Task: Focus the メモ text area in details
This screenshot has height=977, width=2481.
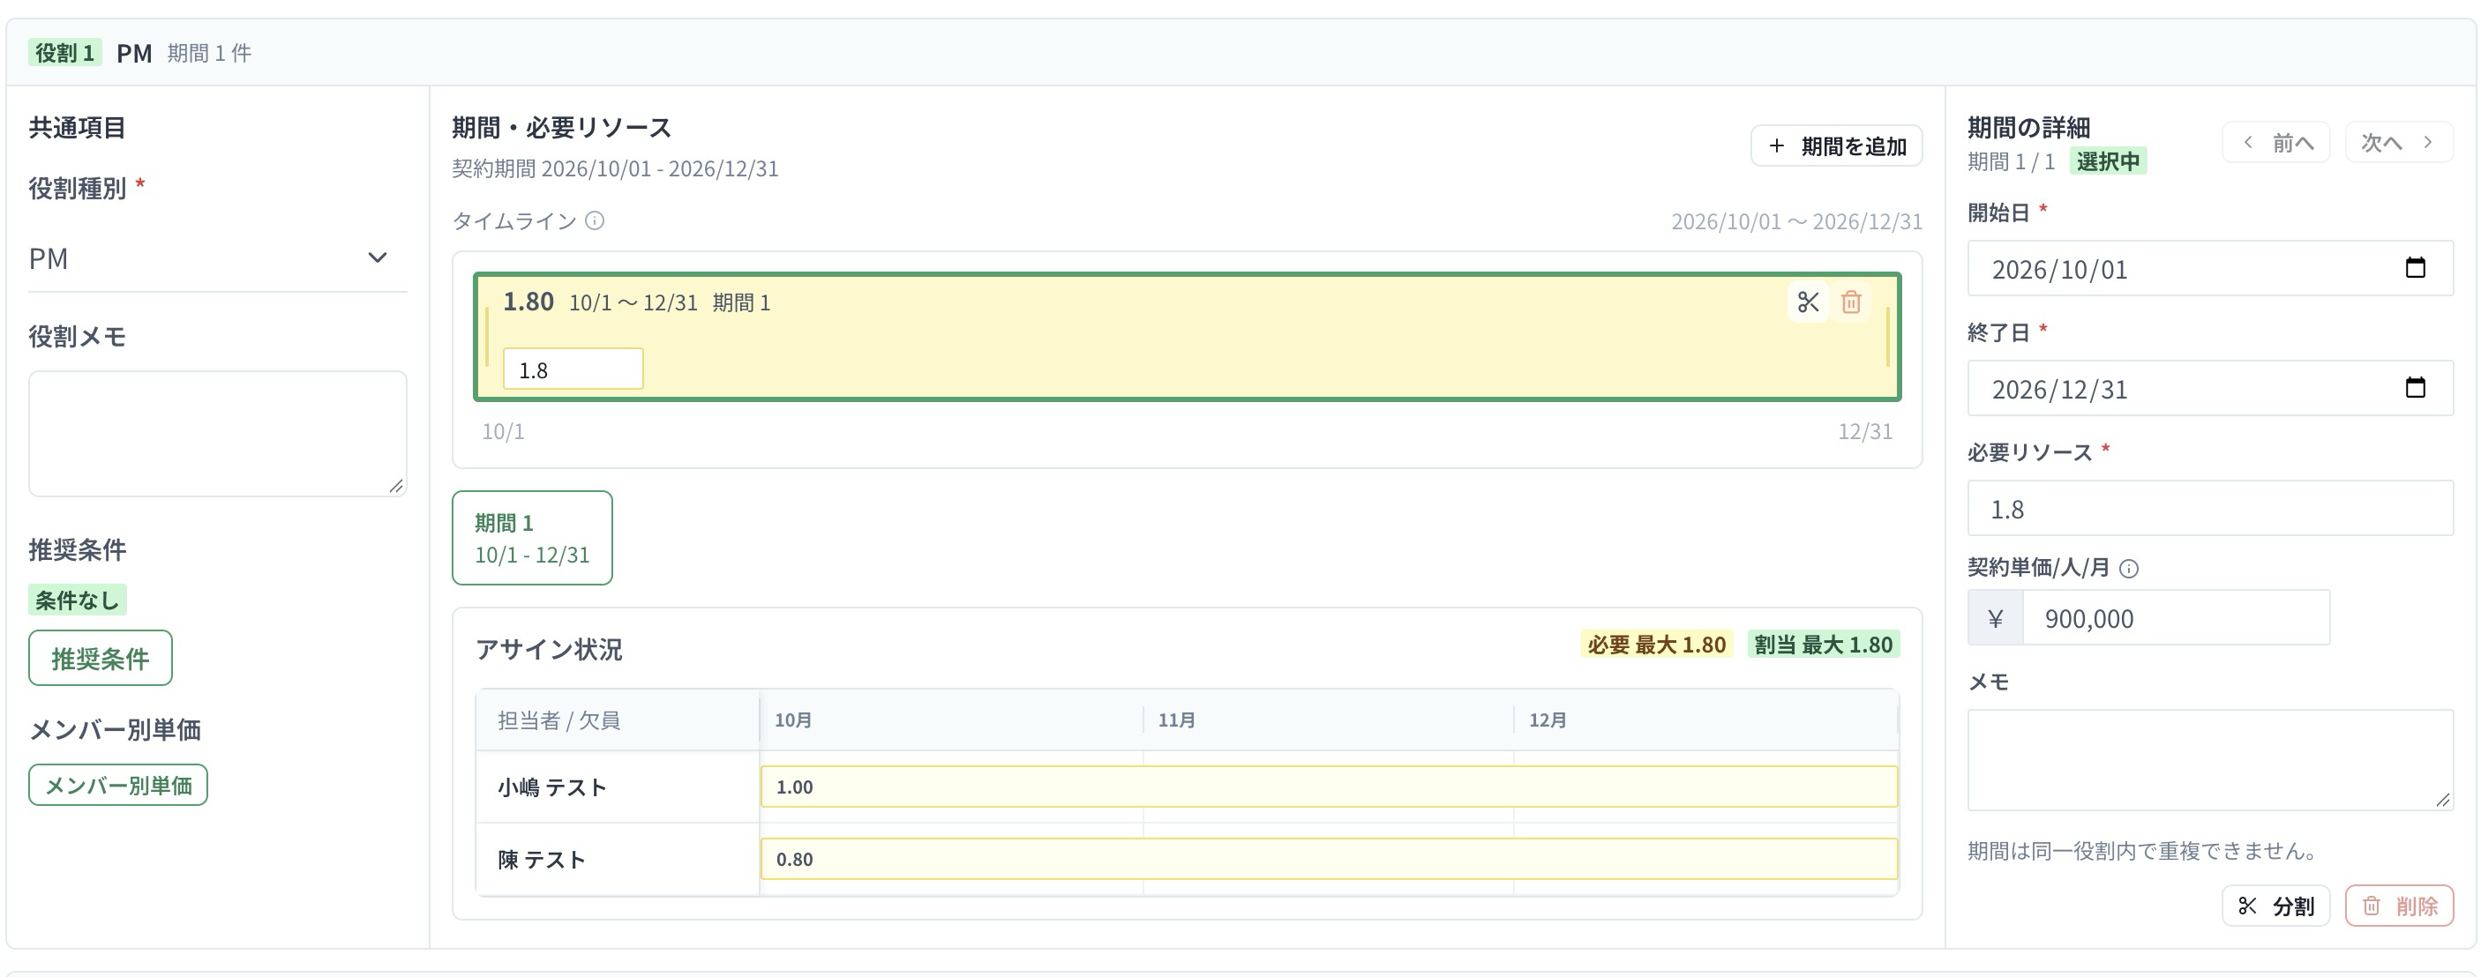Action: tap(2210, 760)
